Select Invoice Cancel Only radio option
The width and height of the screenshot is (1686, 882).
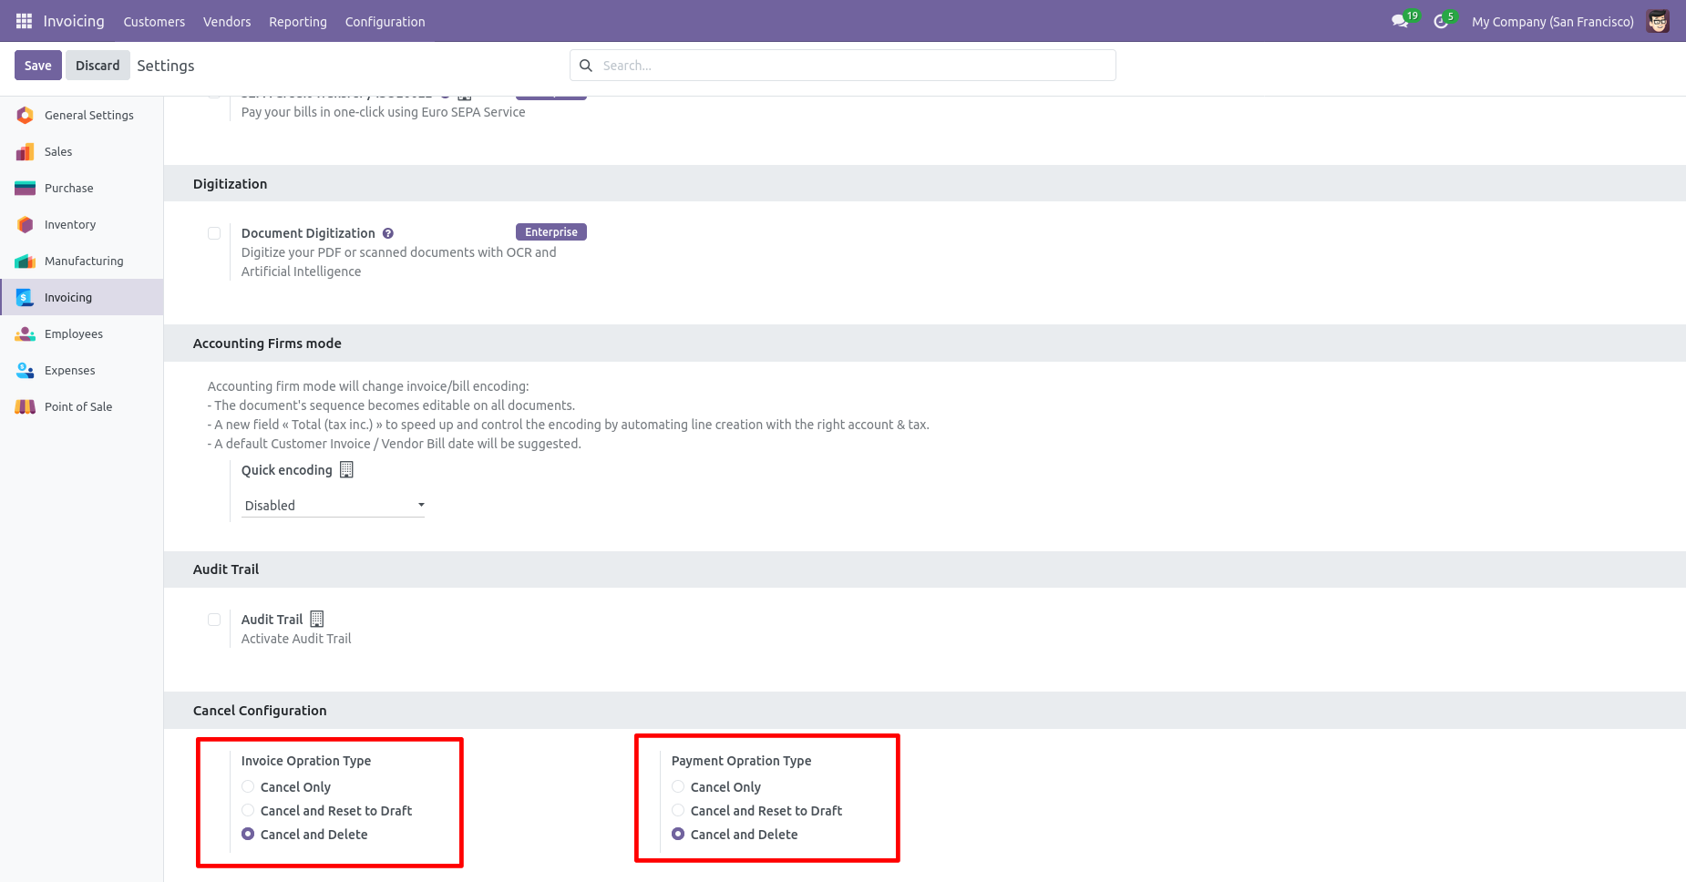248,786
